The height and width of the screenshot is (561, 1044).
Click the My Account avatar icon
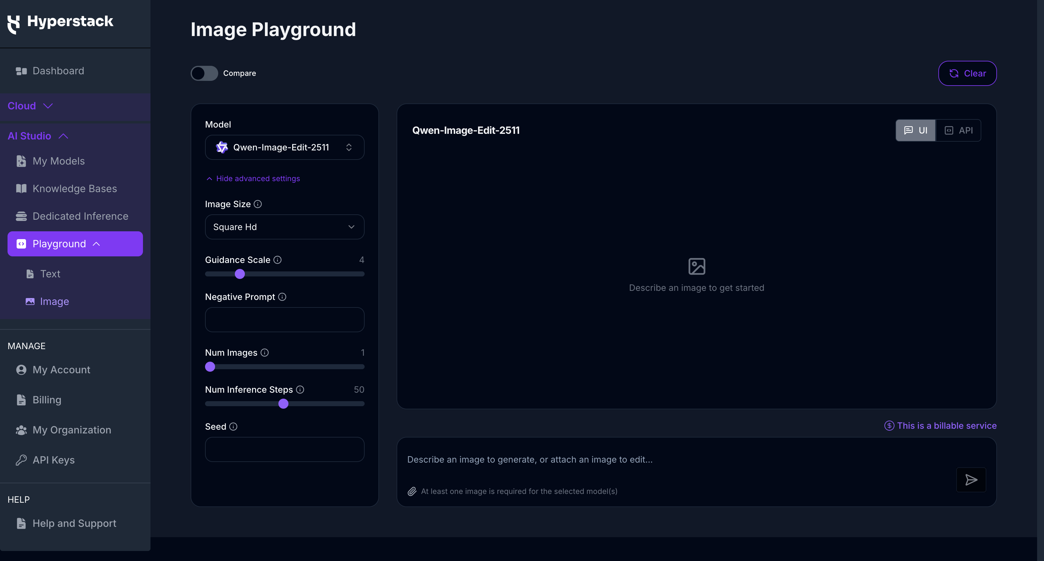click(x=21, y=370)
